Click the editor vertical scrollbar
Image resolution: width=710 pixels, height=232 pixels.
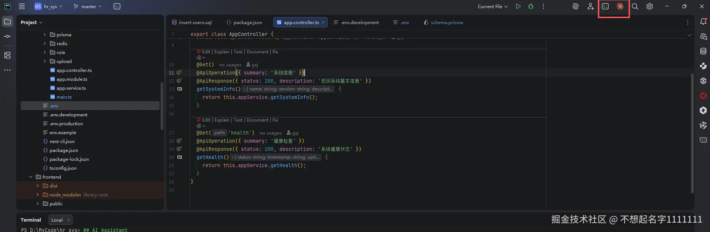tap(692, 133)
